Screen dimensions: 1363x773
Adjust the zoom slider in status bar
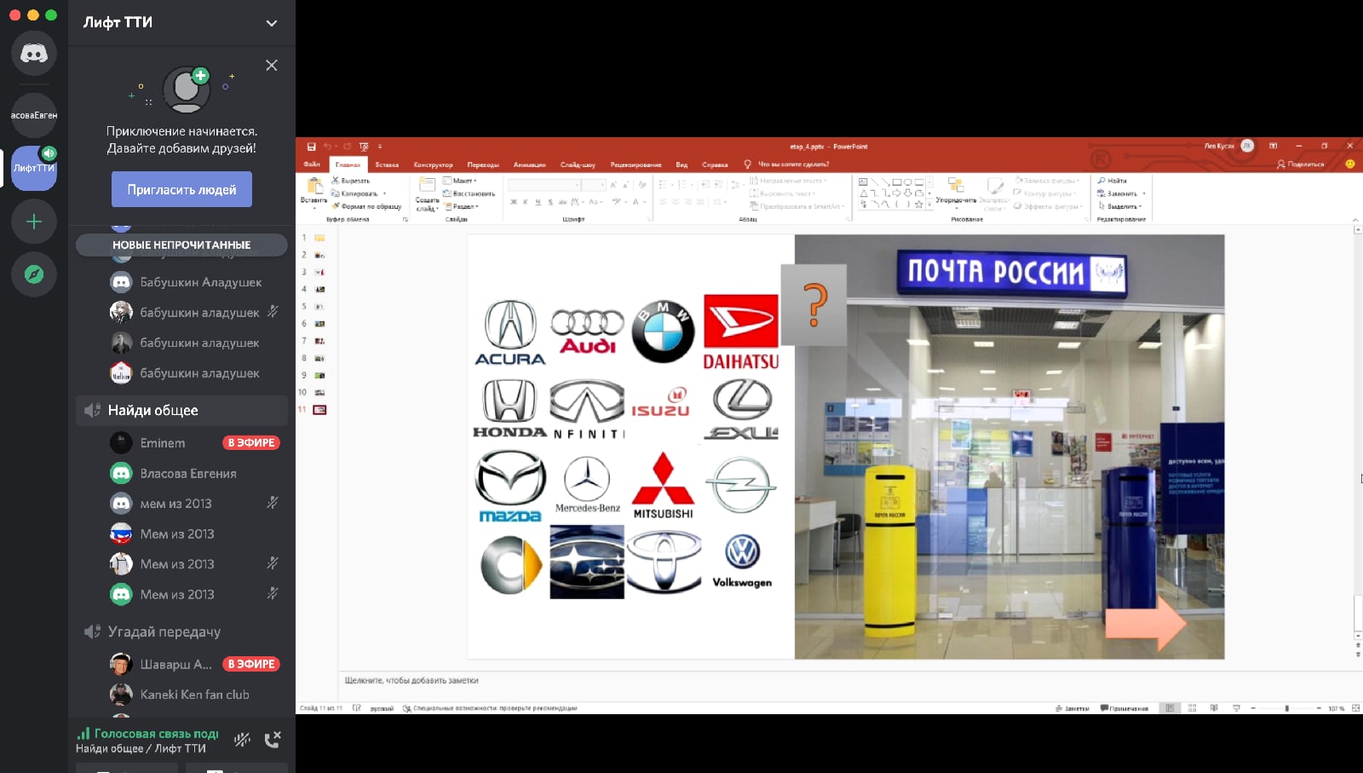pyautogui.click(x=1286, y=708)
